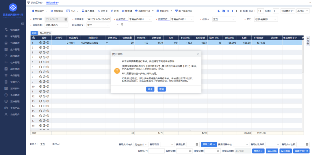Open 采购管理 module in sidebar

pyautogui.click(x=15, y=36)
